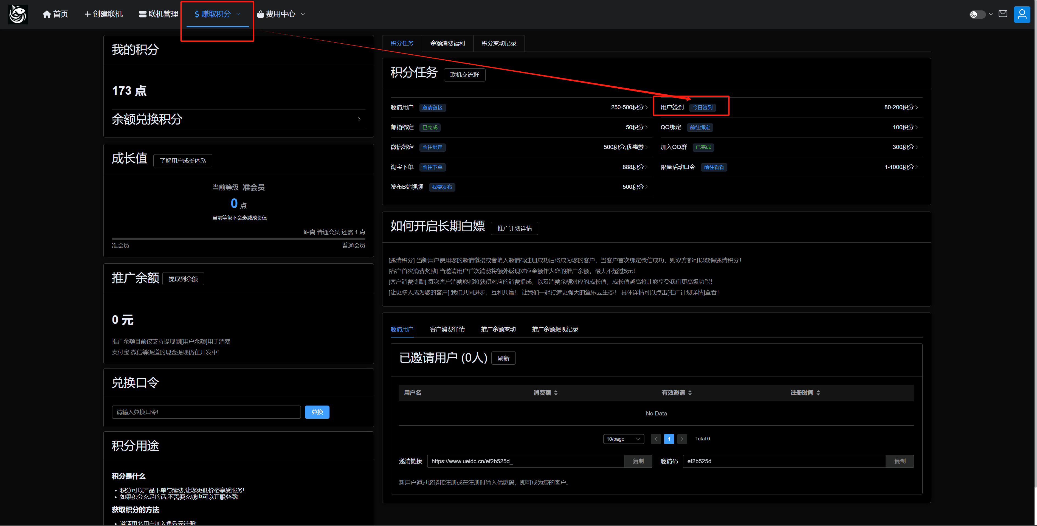Sort by 注册时间 column arrows
The height and width of the screenshot is (526, 1037).
click(x=818, y=393)
